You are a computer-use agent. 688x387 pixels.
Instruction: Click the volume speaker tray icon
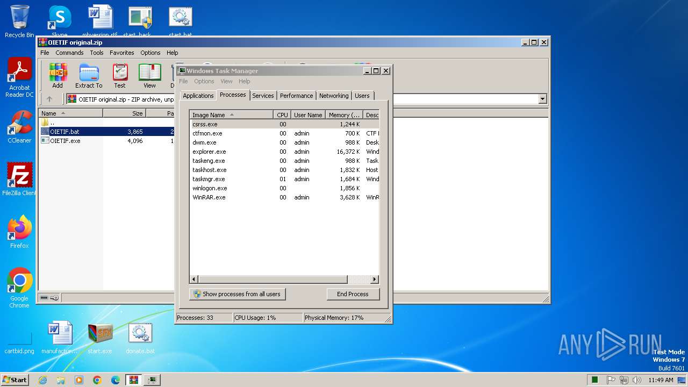(x=637, y=380)
